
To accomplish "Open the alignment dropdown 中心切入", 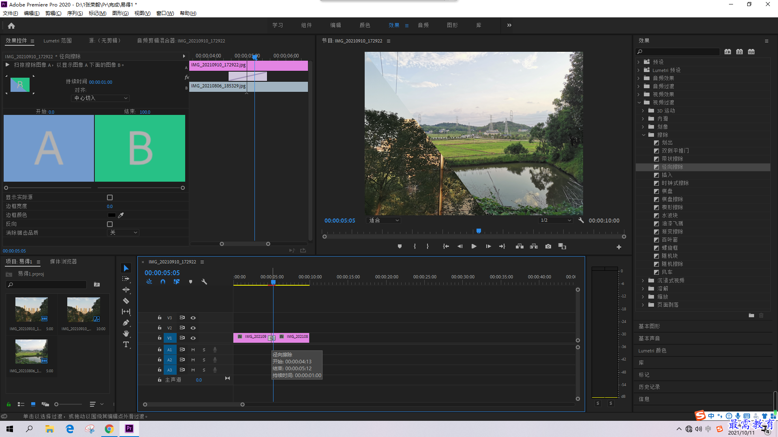I will pos(100,98).
